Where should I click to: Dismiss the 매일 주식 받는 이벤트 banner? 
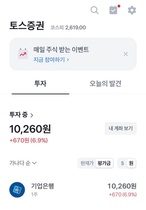point(126,54)
